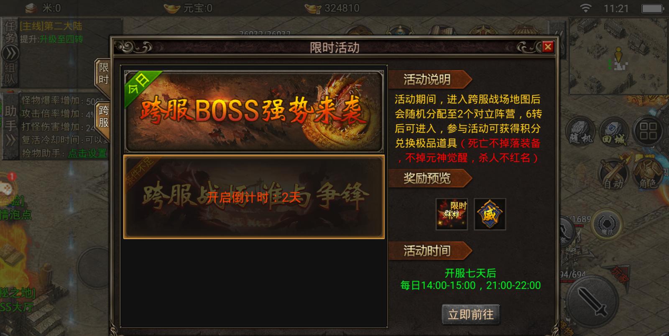Click the 魔法 magic skill button
Screen dimensions: 669x336
click(606, 225)
